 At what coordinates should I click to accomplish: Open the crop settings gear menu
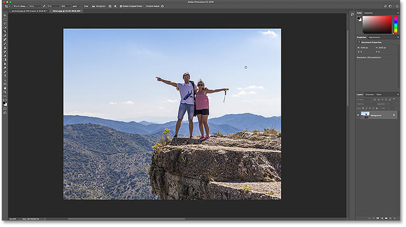point(115,6)
